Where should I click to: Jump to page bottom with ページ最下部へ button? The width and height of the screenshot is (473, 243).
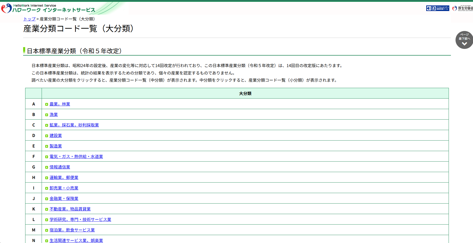tap(464, 40)
